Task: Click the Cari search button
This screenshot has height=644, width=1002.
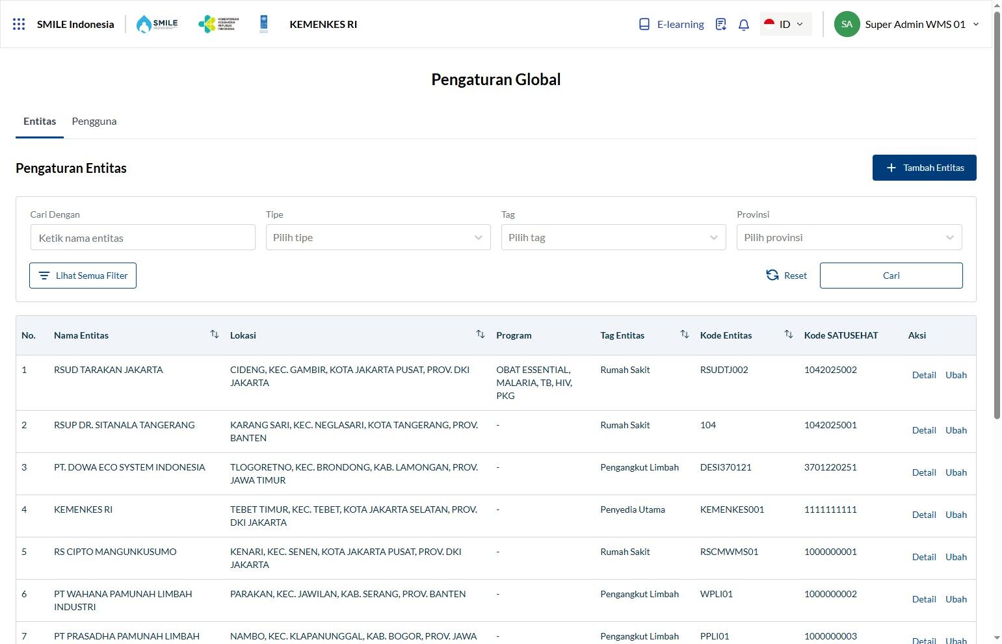Action: (891, 276)
